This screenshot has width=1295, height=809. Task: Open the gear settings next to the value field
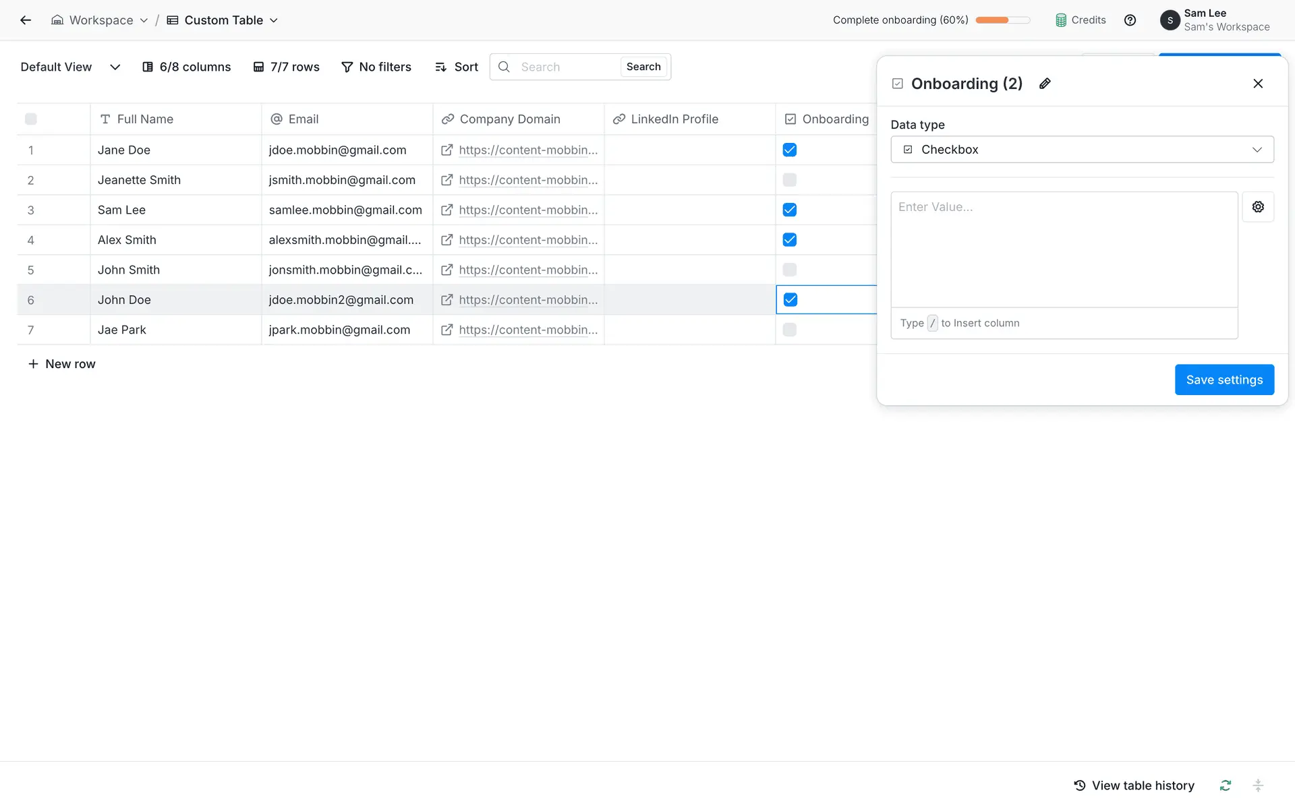click(1258, 207)
